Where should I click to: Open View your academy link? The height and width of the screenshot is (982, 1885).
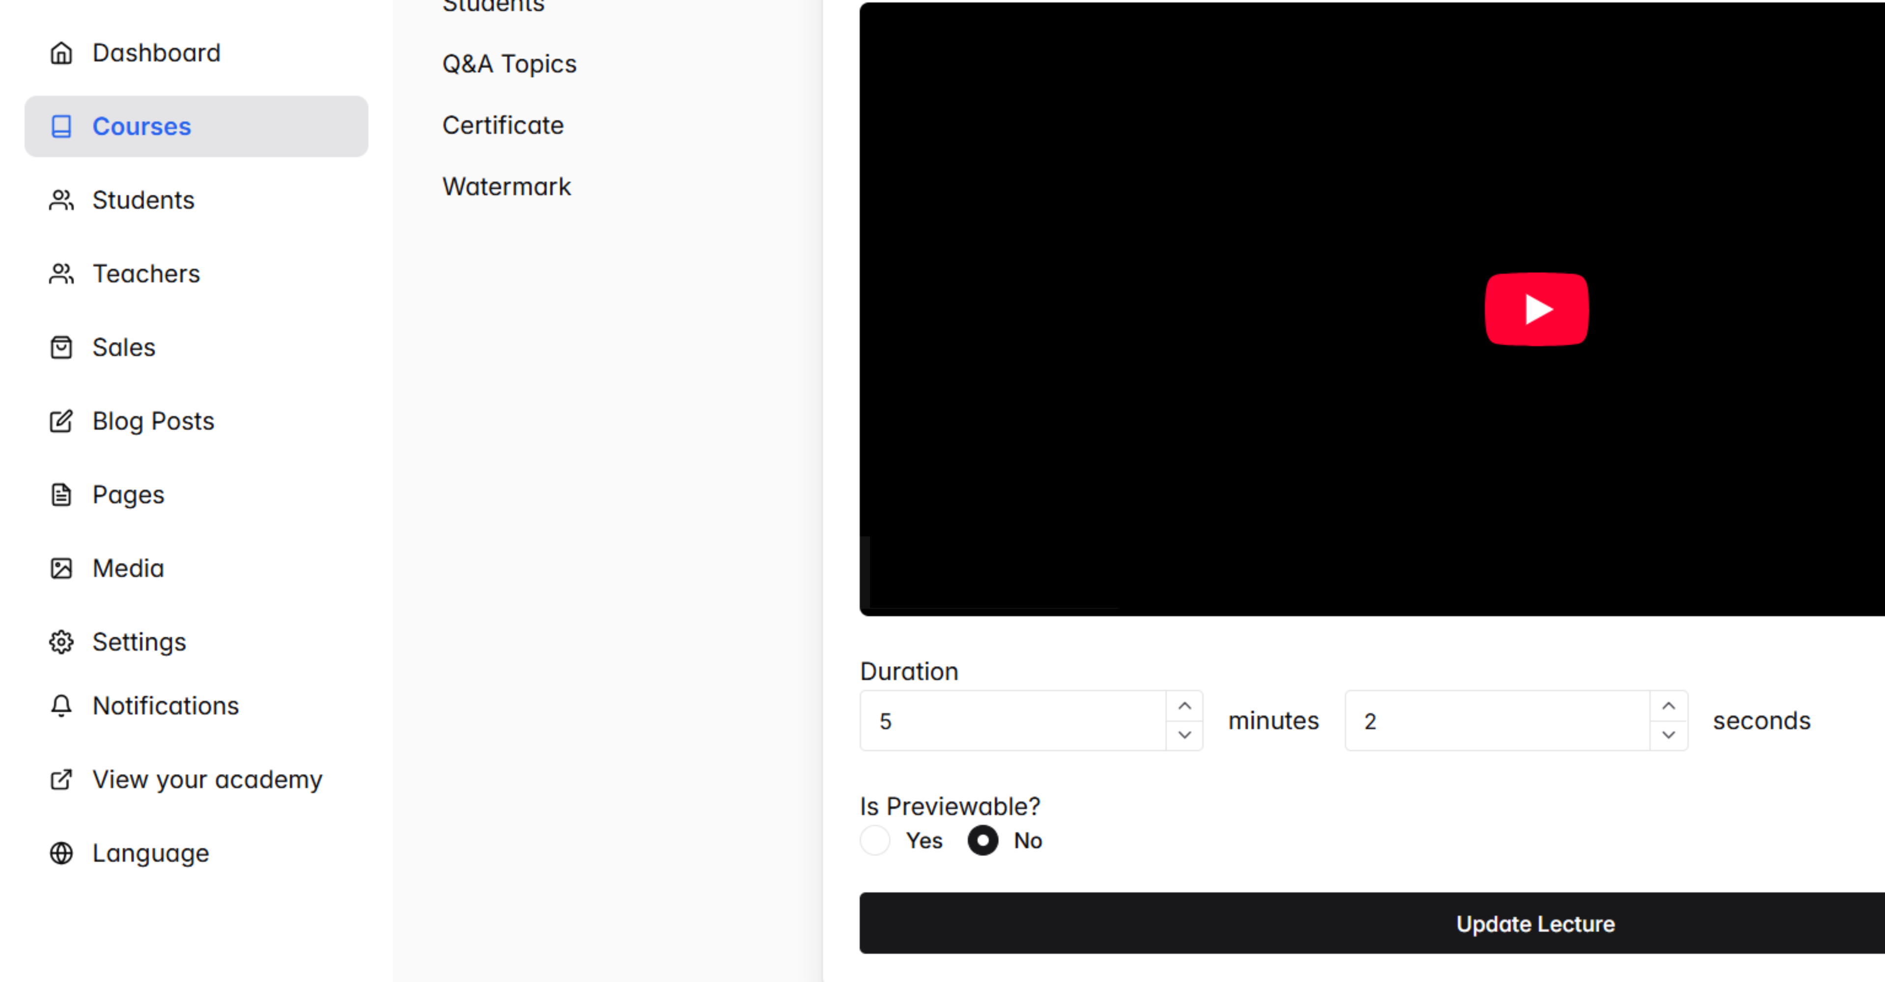tap(207, 779)
